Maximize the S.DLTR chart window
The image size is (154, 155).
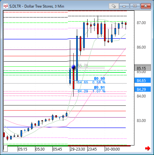pos(135,6)
